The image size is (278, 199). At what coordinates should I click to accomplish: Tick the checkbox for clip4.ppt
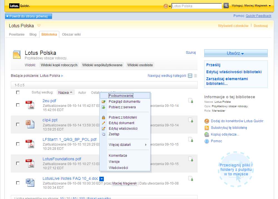point(18,124)
